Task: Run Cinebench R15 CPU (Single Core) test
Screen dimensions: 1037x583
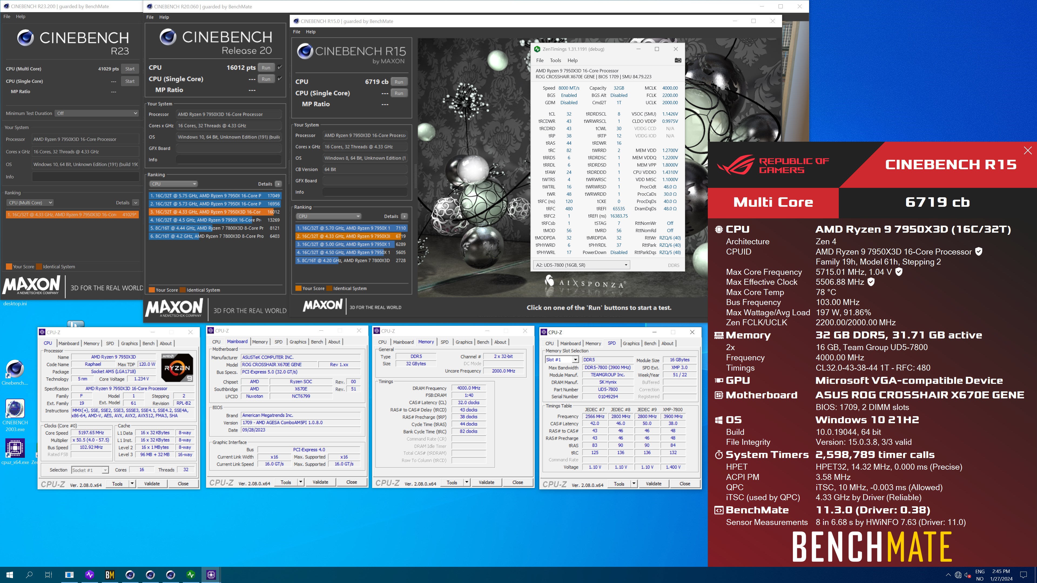Action: pyautogui.click(x=399, y=93)
